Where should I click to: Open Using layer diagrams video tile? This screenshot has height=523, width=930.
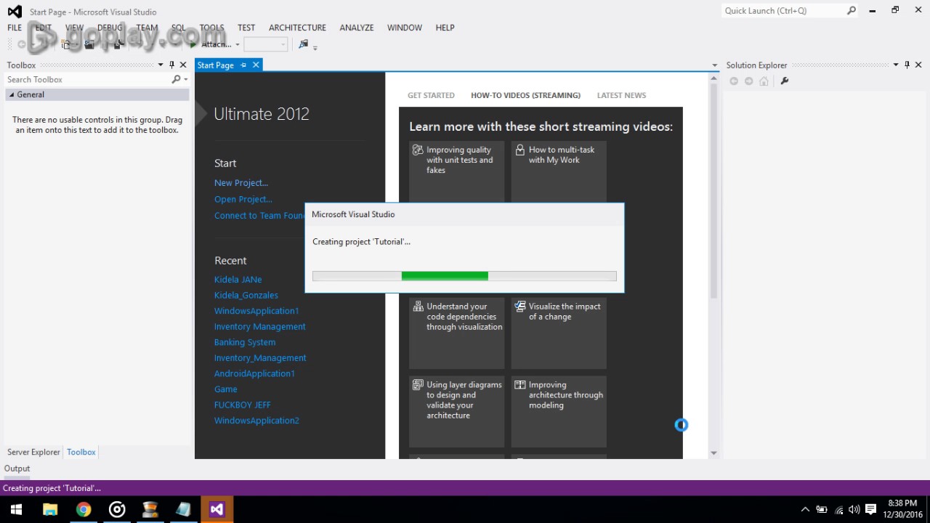tap(457, 411)
